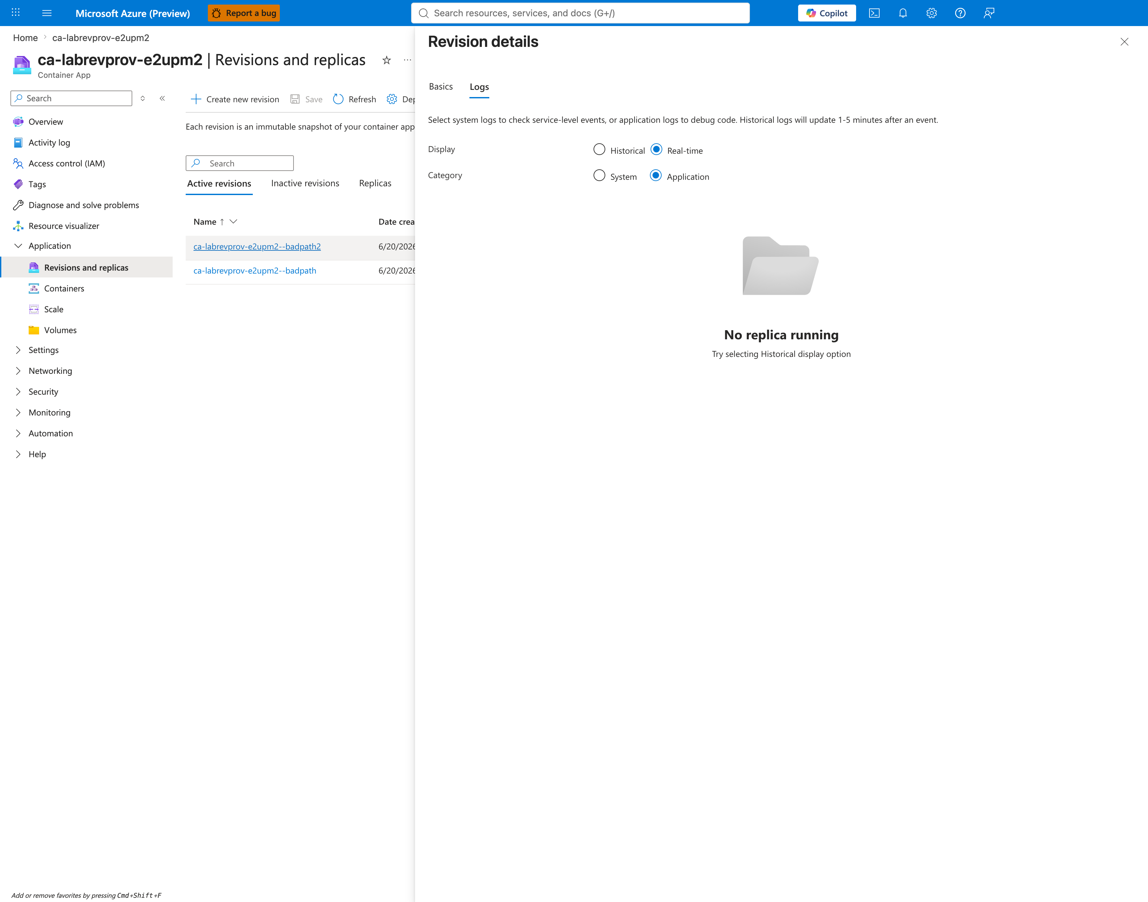The width and height of the screenshot is (1148, 902).
Task: Select the Application category radio button
Action: point(656,175)
